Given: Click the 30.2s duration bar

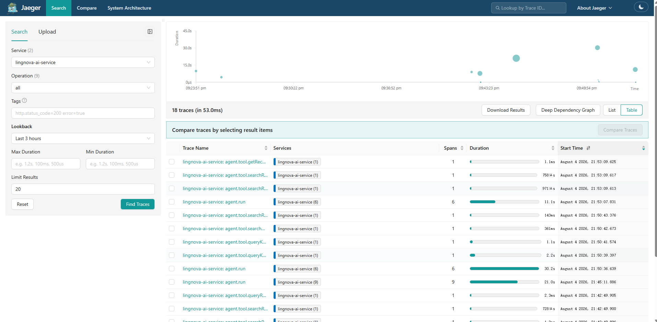Looking at the screenshot, I should click(504, 269).
